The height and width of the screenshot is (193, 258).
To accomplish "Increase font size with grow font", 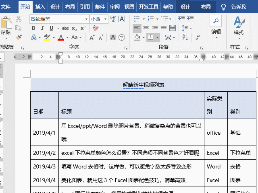I will [92, 37].
